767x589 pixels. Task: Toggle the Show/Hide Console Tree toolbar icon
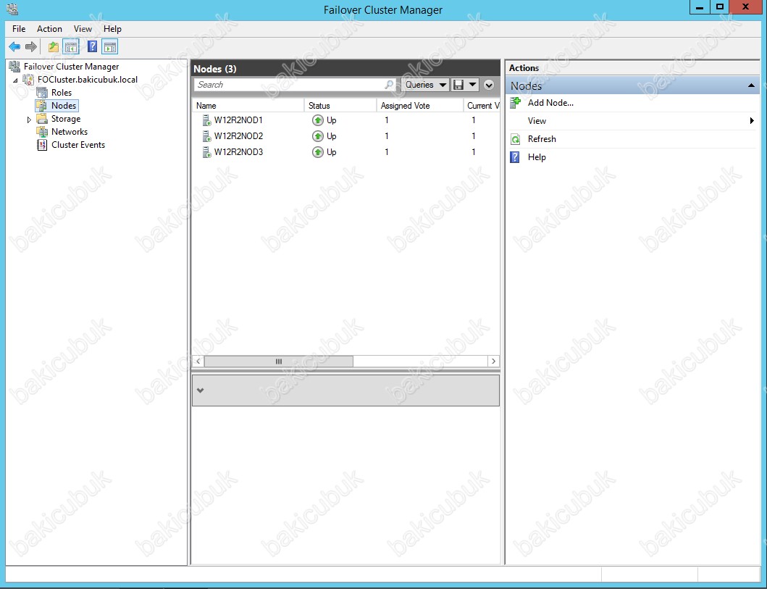[71, 47]
